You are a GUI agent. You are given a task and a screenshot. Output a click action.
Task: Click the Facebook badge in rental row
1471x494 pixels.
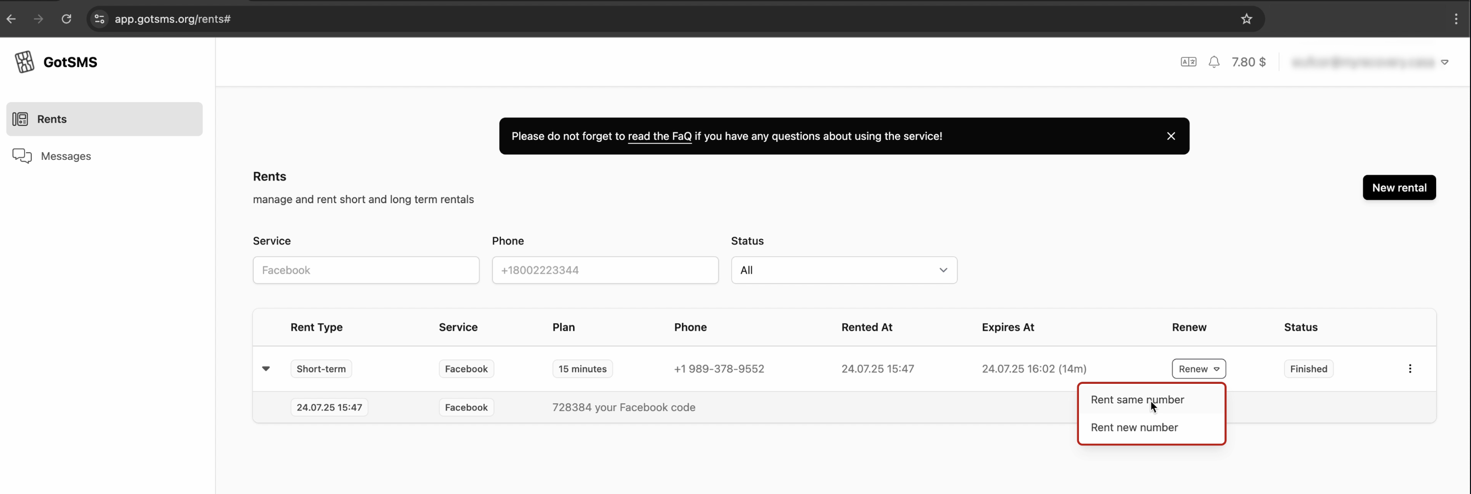[x=466, y=368]
